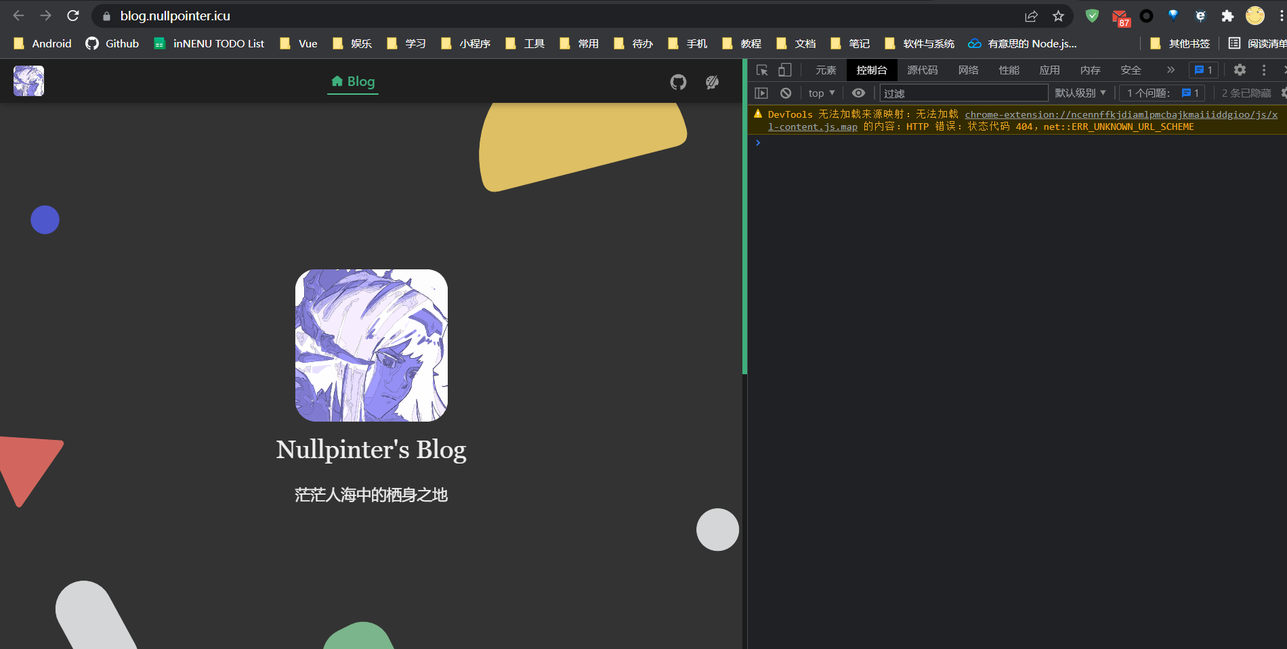The image size is (1287, 649).
Task: Click the bookmark star in the address bar
Action: (1057, 16)
